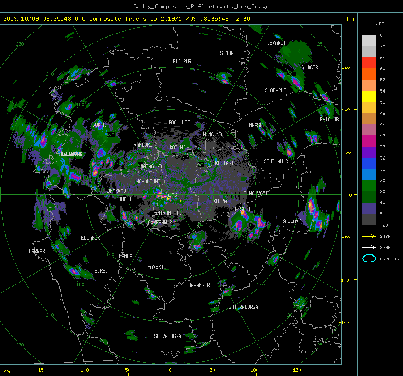Choose the bright green 20-30 dBZ swatch
Screen dimensions: 403x376
click(x=369, y=186)
